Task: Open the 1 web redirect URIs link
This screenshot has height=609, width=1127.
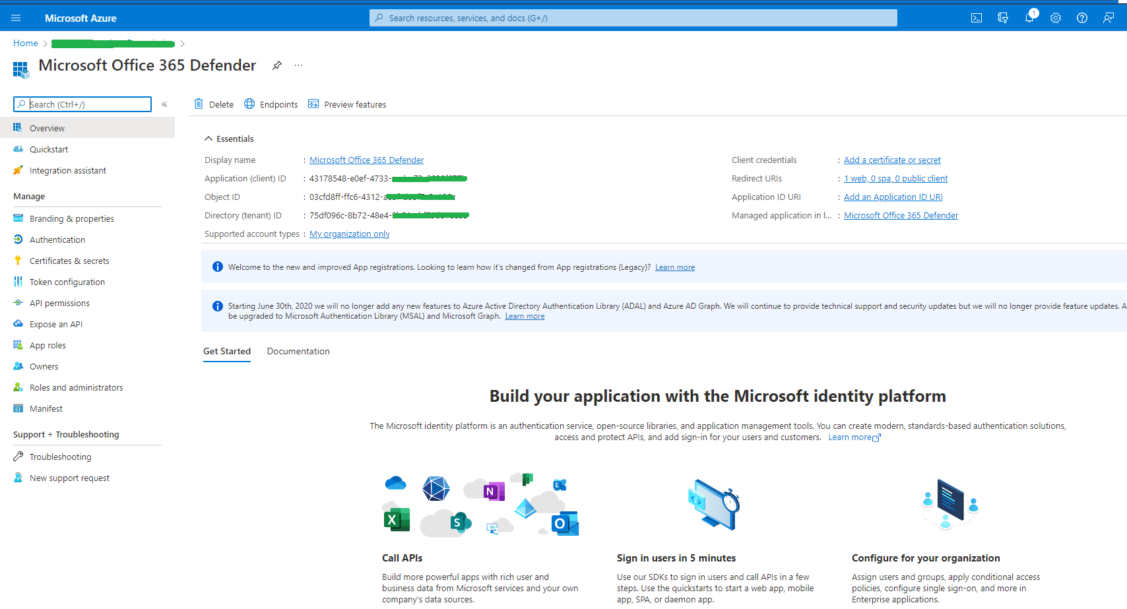Action: tap(895, 178)
